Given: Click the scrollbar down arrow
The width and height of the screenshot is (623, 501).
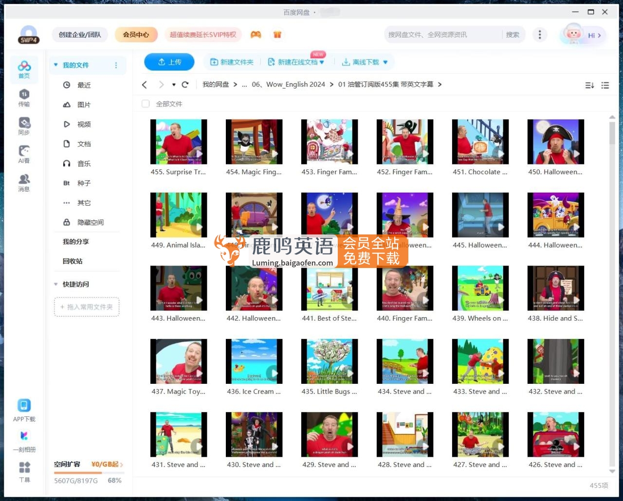Looking at the screenshot, I should (x=612, y=471).
